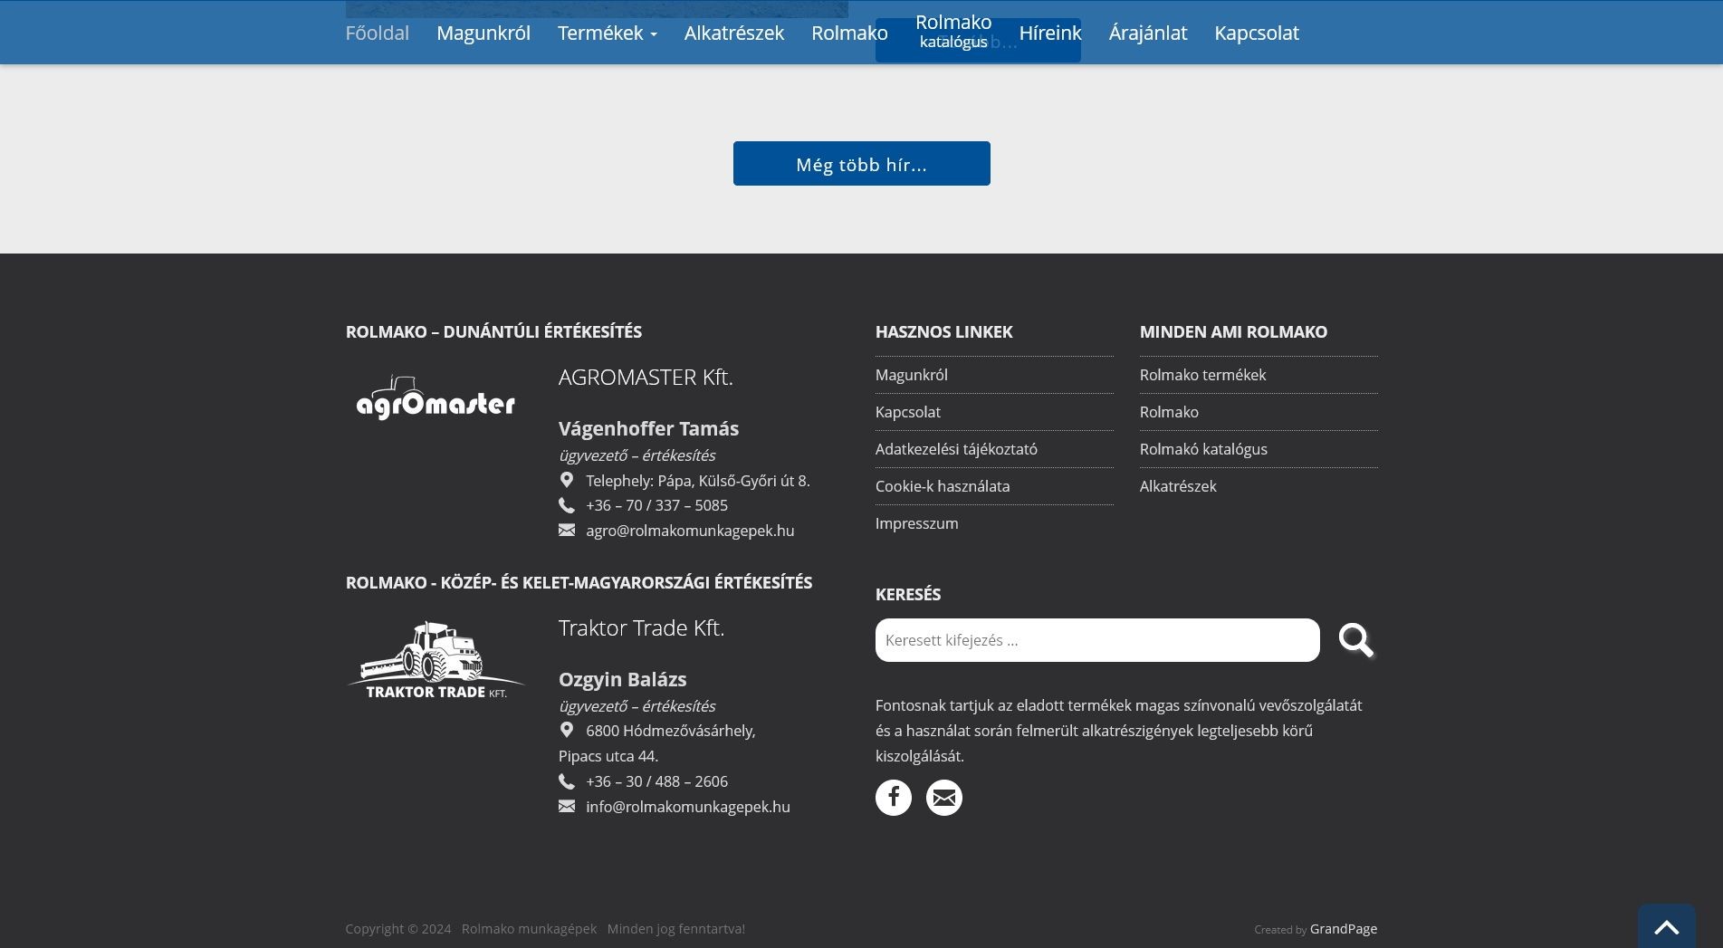The height and width of the screenshot is (948, 1723).
Task: Open Impresszum footer link
Action: pyautogui.click(x=916, y=523)
